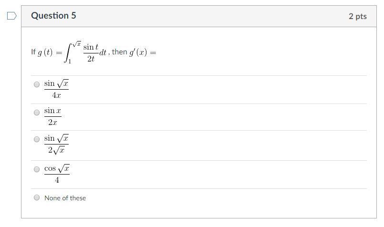The height and width of the screenshot is (227, 384).
Task: Click the 2 pts points label
Action: 357,16
